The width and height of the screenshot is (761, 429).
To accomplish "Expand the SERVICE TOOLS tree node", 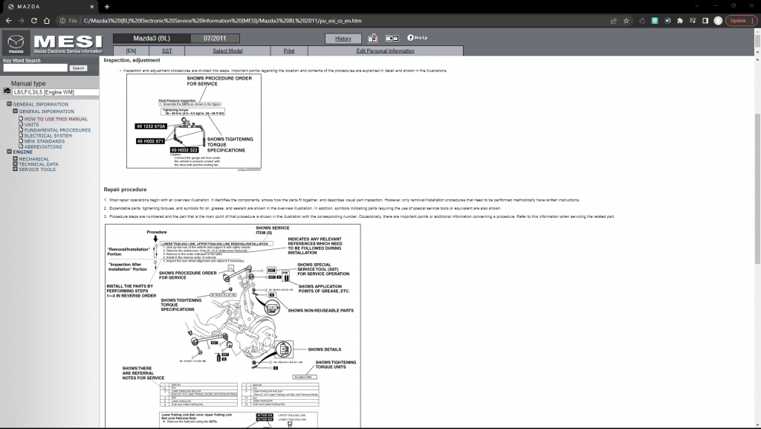I will pyautogui.click(x=14, y=169).
